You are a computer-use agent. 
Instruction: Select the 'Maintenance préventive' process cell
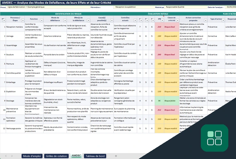pos(15,110)
